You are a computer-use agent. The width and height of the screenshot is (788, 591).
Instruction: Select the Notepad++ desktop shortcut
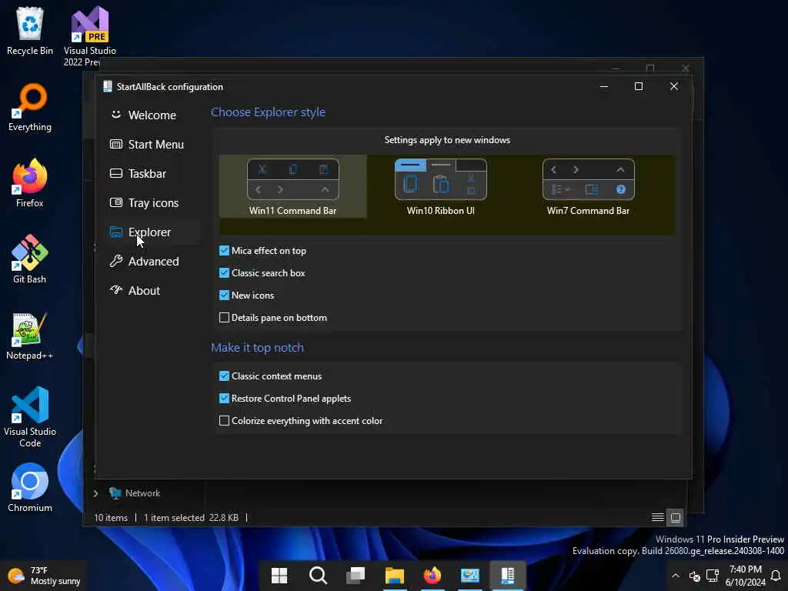(30, 336)
